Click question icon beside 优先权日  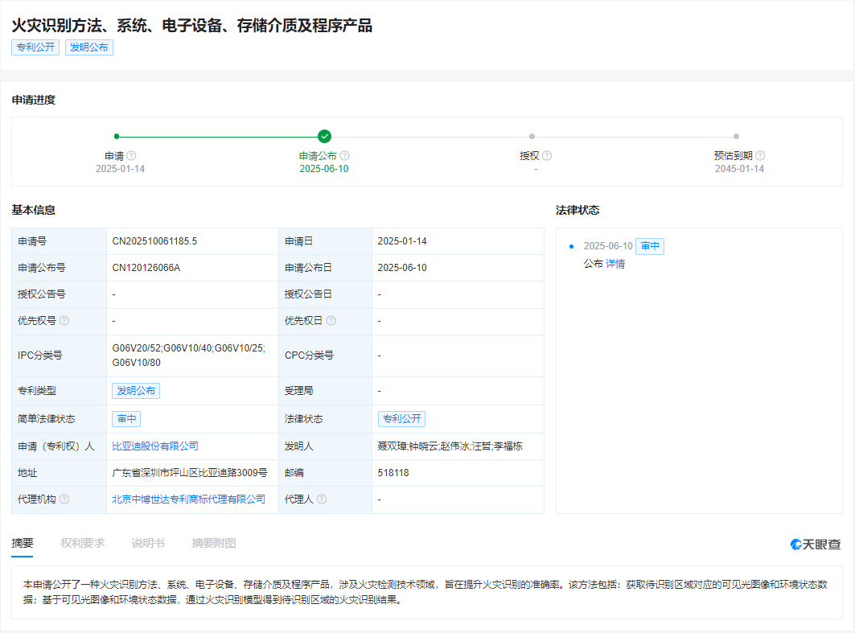[x=331, y=320]
